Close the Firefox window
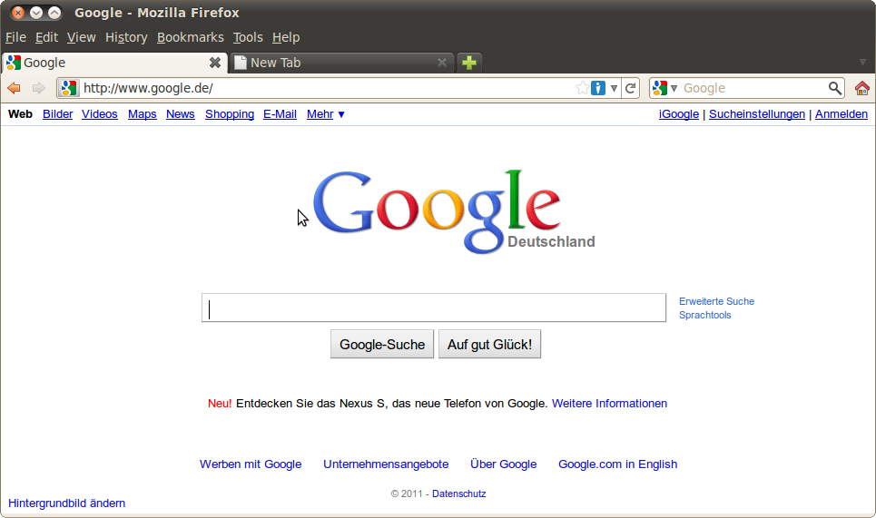The image size is (876, 518). [x=18, y=13]
